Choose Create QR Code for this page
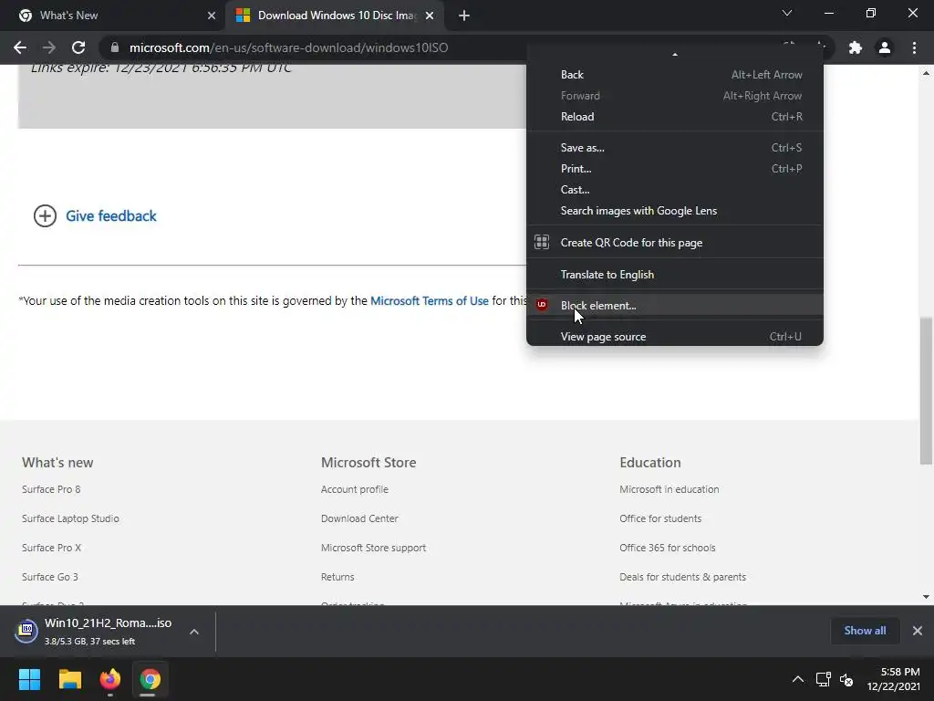The height and width of the screenshot is (701, 934). (x=675, y=243)
